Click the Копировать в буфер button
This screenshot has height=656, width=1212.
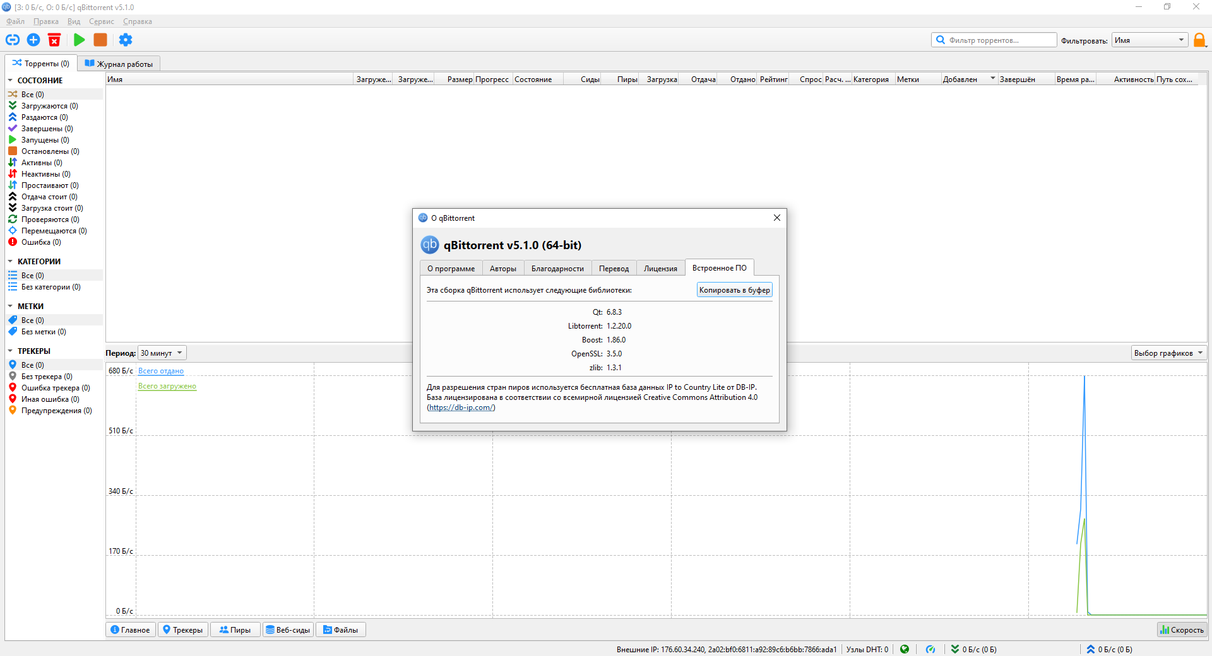point(734,290)
